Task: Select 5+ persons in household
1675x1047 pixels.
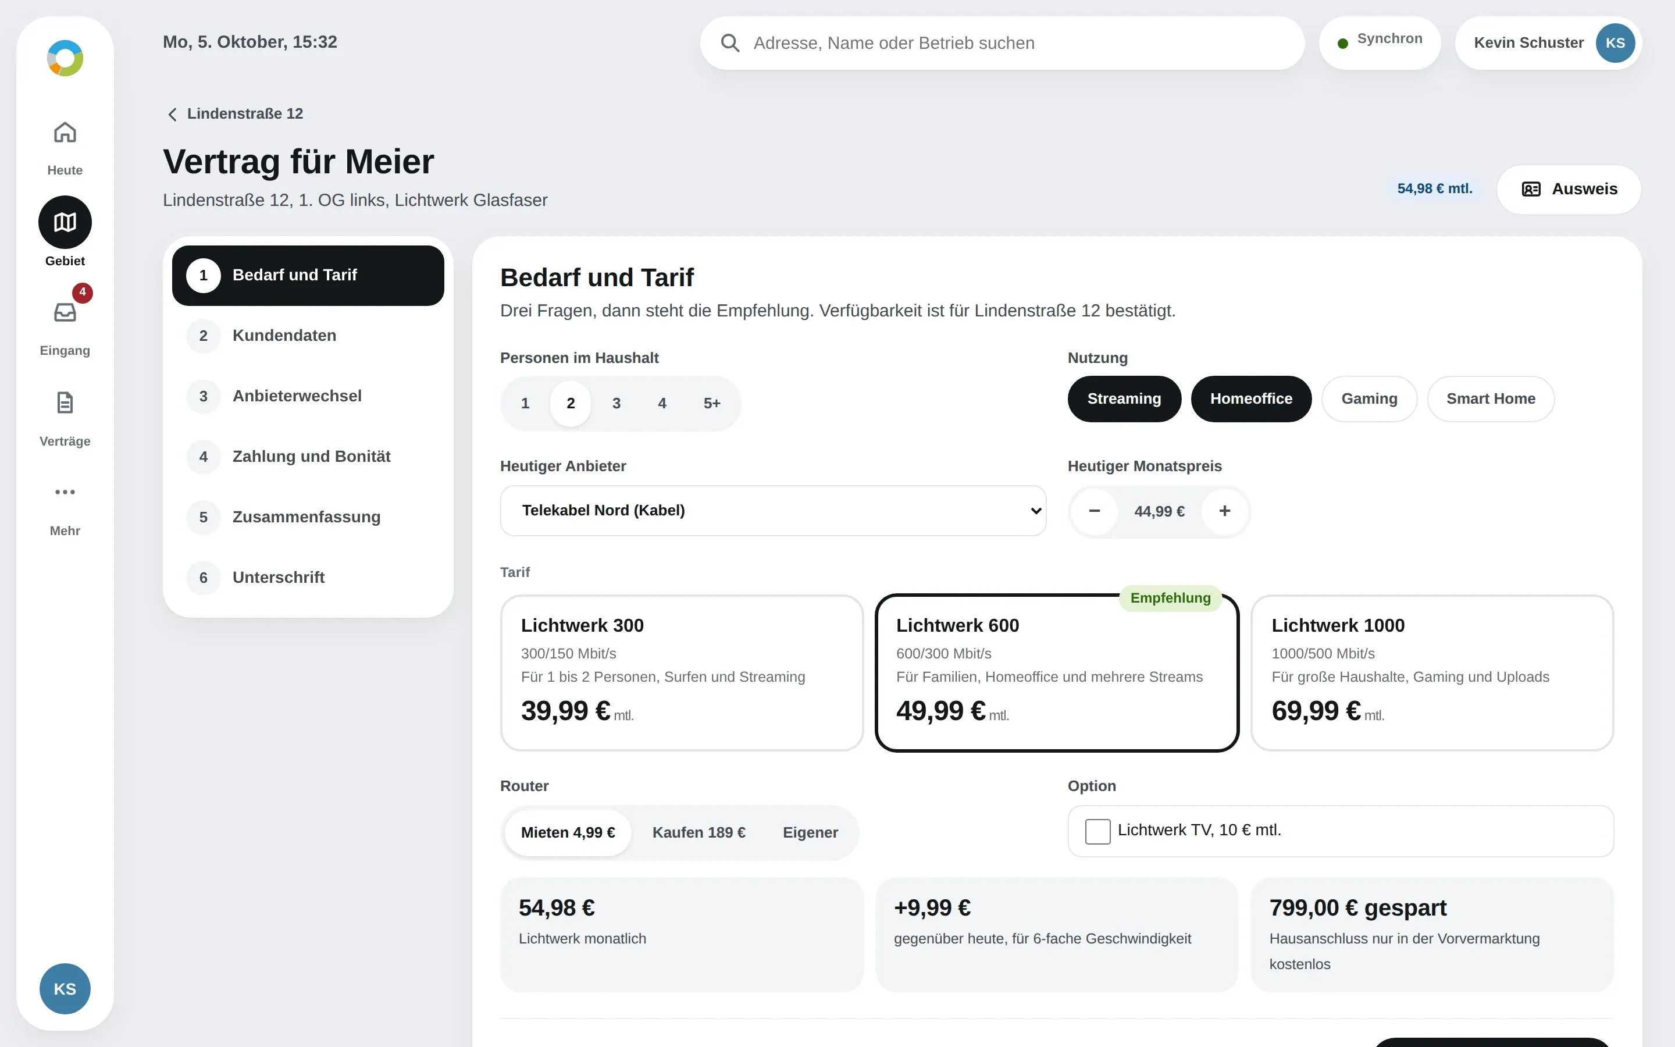Action: click(711, 404)
